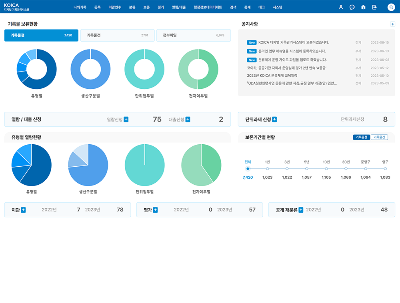This screenshot has height=303, width=400.
Task: Click the 공개 재분류 2023년 value 48
Action: pyautogui.click(x=384, y=210)
